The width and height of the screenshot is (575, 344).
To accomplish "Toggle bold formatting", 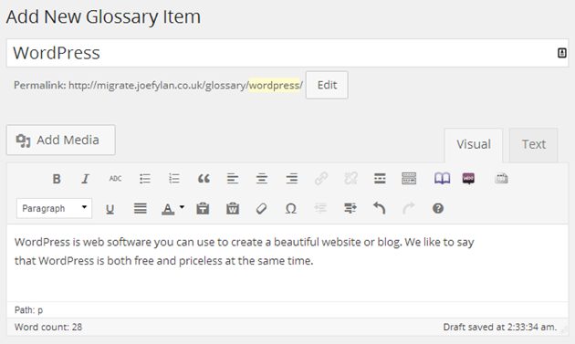I will (x=57, y=179).
